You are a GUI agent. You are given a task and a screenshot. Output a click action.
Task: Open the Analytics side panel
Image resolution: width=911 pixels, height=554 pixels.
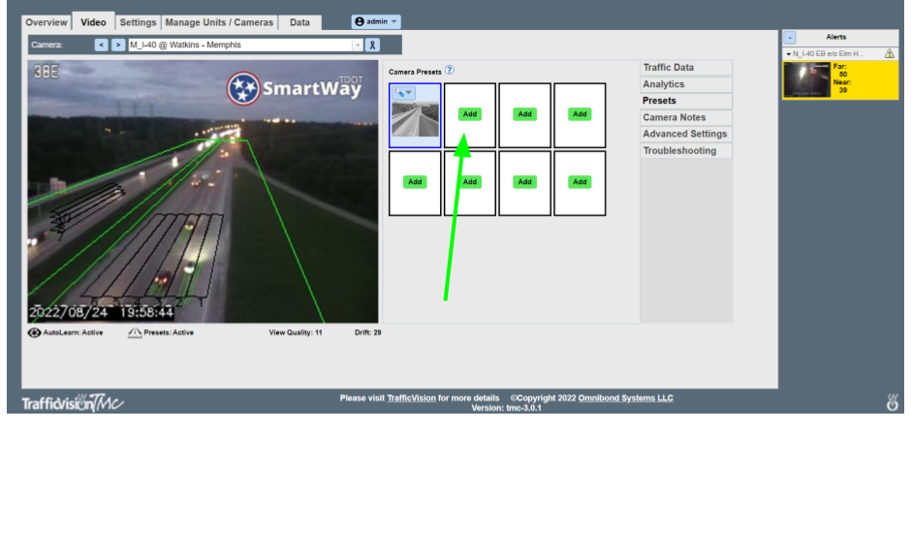[x=685, y=84]
